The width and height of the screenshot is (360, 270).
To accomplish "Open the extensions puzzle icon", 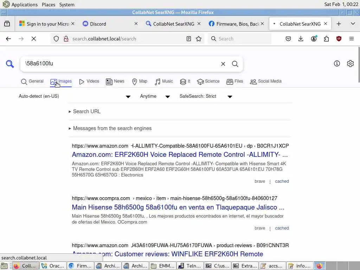I will pos(327,39).
